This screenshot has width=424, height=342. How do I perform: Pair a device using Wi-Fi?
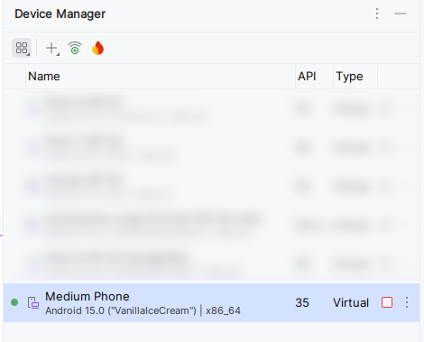[x=75, y=48]
